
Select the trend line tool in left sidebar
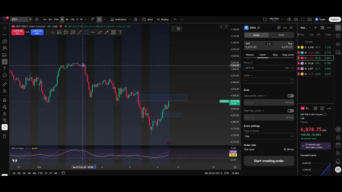(x=5, y=35)
